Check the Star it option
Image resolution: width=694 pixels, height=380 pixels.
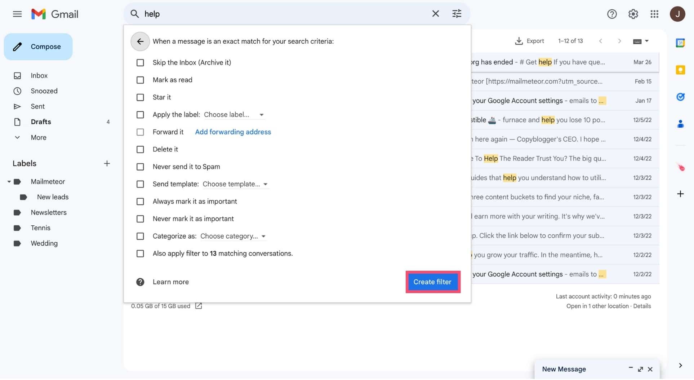pos(140,97)
